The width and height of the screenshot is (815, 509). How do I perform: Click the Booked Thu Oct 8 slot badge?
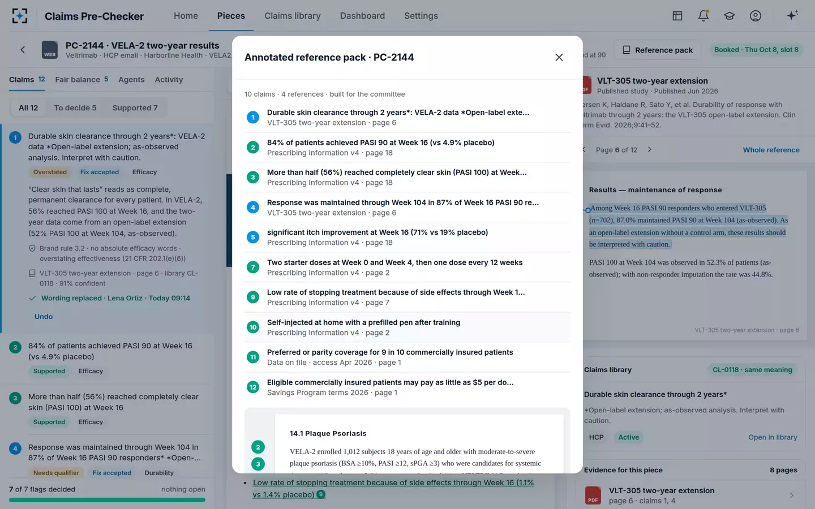tap(756, 50)
